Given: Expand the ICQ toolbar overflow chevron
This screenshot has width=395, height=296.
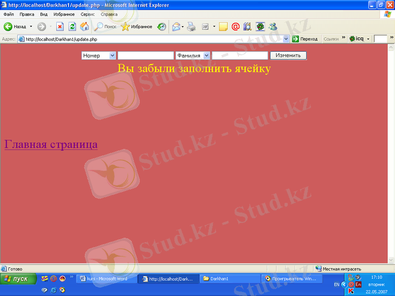Looking at the screenshot, I should (392, 37).
